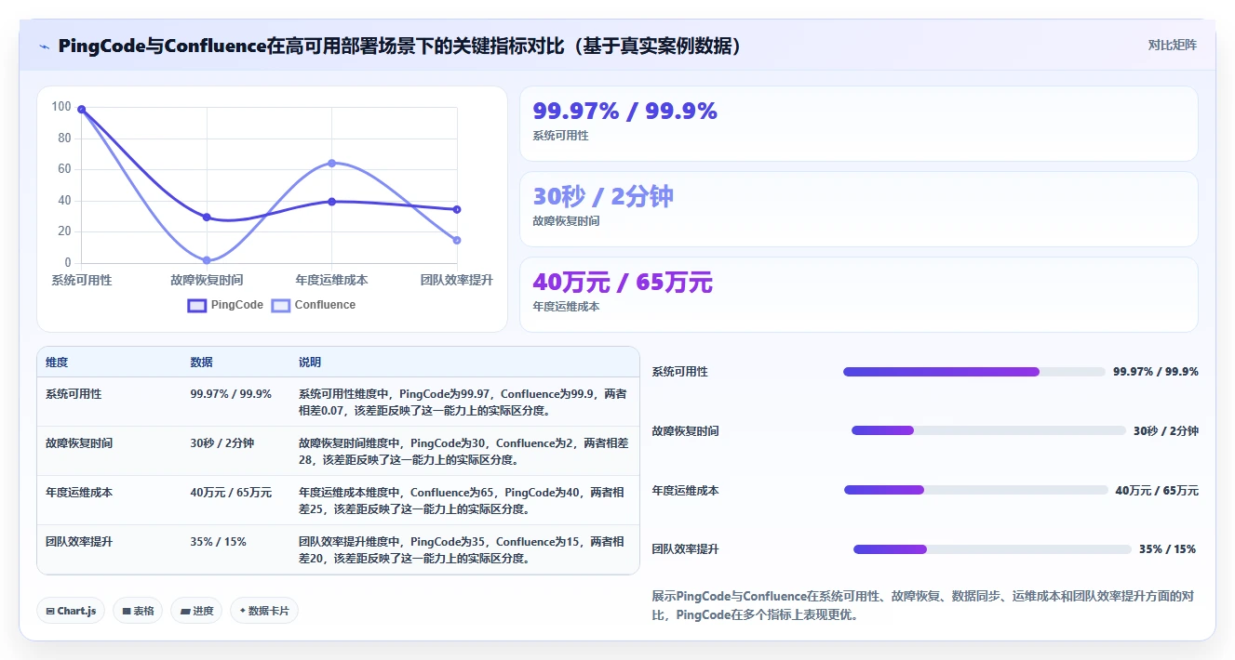1235x660 pixels.
Task: Click the 系统可用性 progress bar
Action: tap(973, 372)
